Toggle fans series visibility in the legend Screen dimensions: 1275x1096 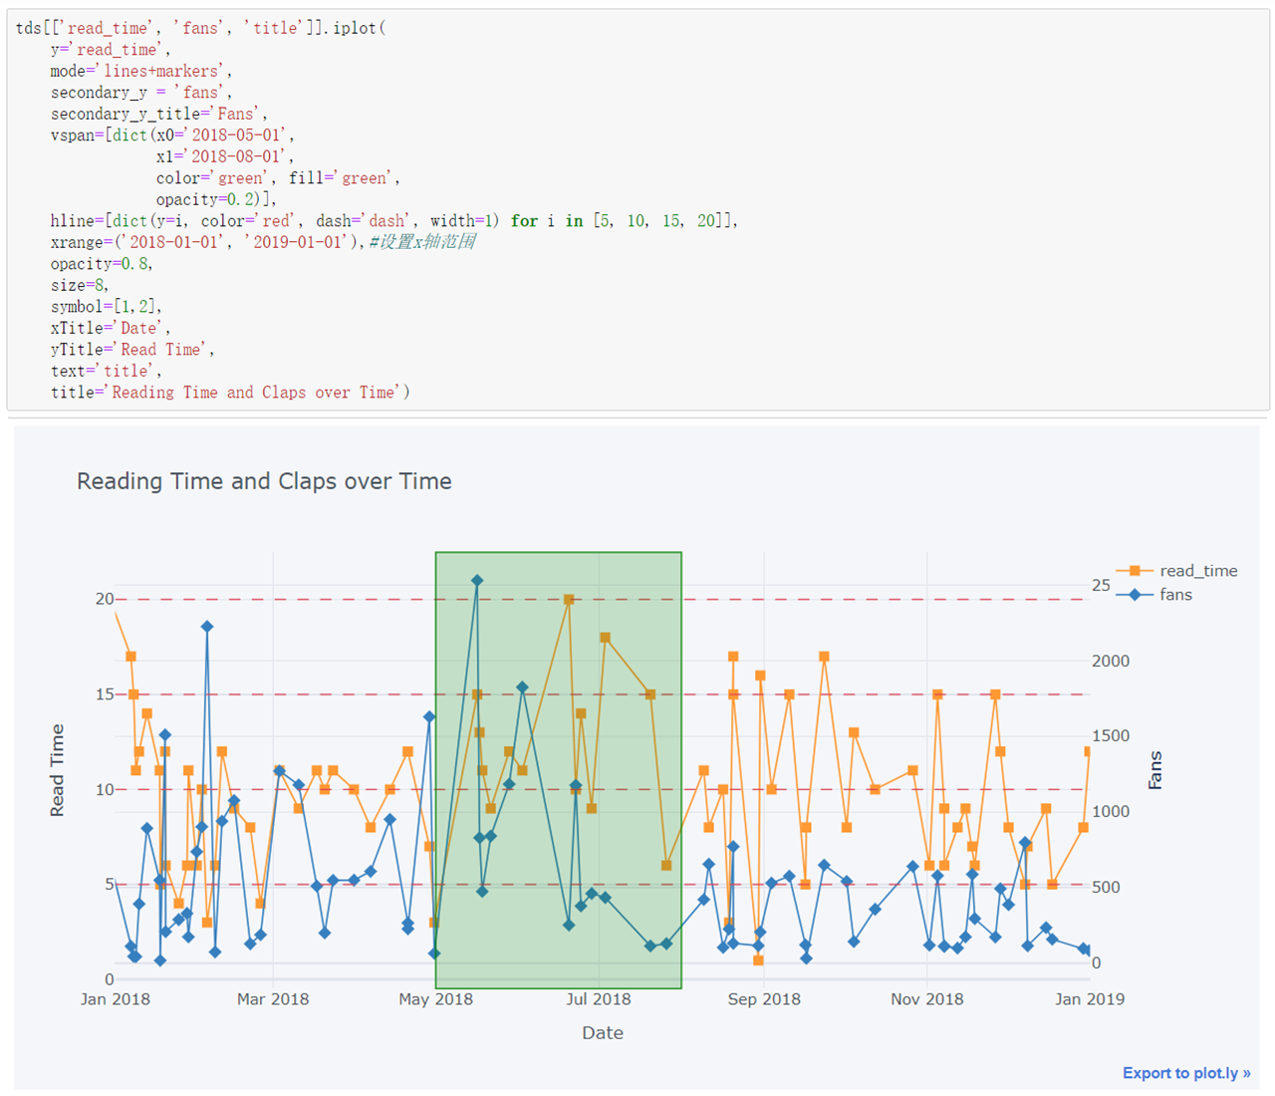tap(1176, 594)
